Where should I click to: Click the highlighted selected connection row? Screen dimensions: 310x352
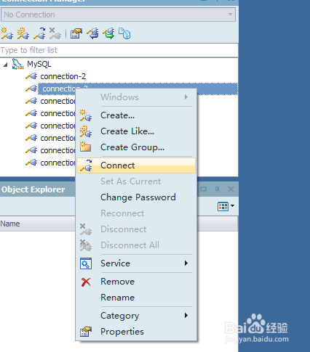[138, 89]
